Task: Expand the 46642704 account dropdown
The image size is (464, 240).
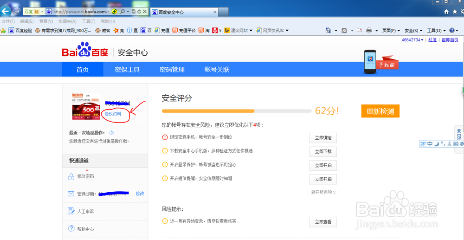Action: pyautogui.click(x=412, y=40)
